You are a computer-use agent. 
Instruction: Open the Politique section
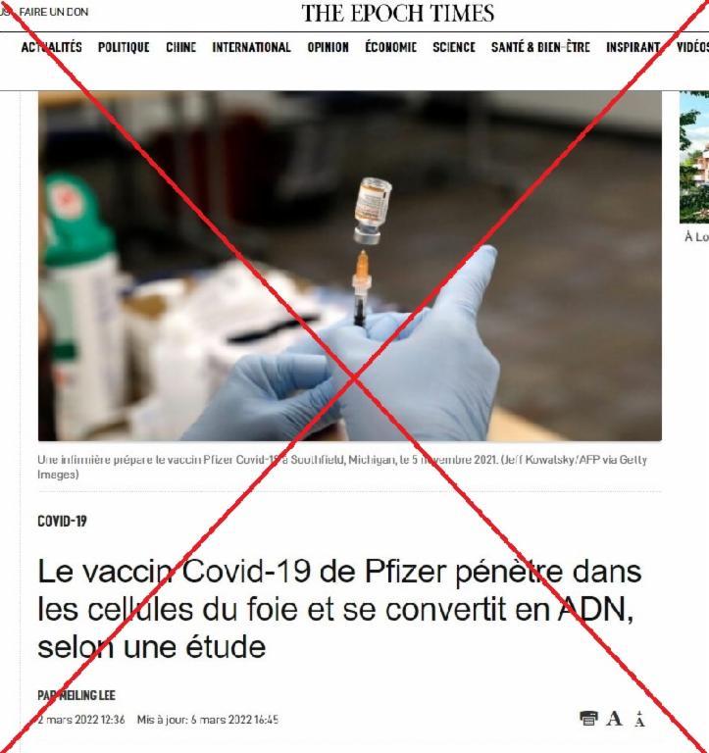pos(124,47)
